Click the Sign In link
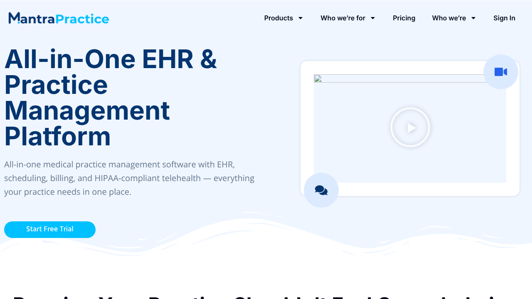The image size is (532, 299). (504, 18)
